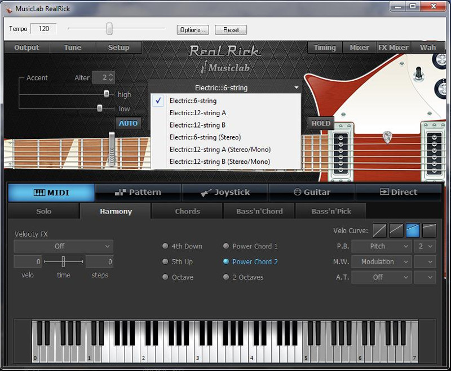Click the Tempo value field showing 120
The width and height of the screenshot is (451, 371).
click(x=43, y=28)
